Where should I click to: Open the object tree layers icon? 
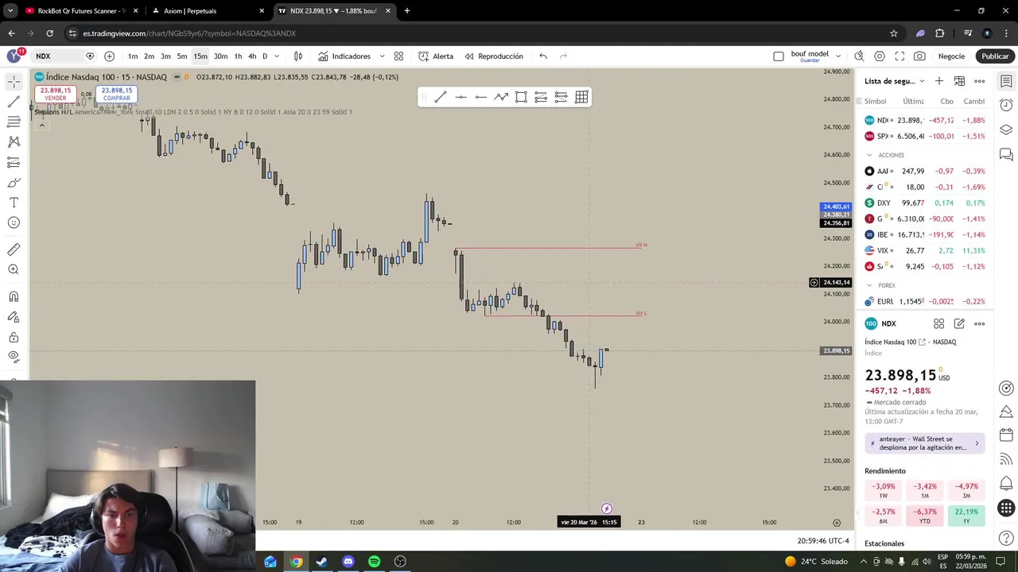click(x=1006, y=129)
